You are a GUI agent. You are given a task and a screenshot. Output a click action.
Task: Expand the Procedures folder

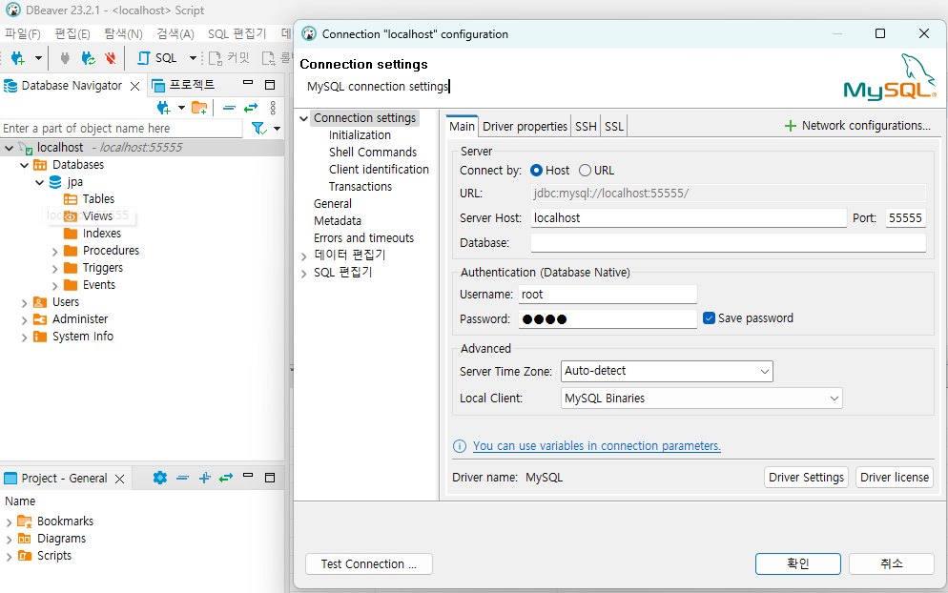click(x=54, y=252)
